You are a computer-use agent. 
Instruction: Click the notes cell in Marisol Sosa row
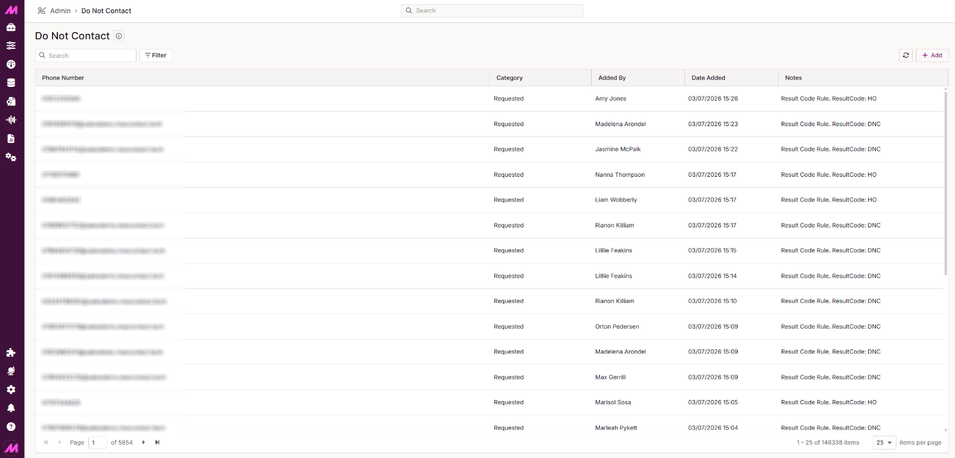pyautogui.click(x=829, y=402)
